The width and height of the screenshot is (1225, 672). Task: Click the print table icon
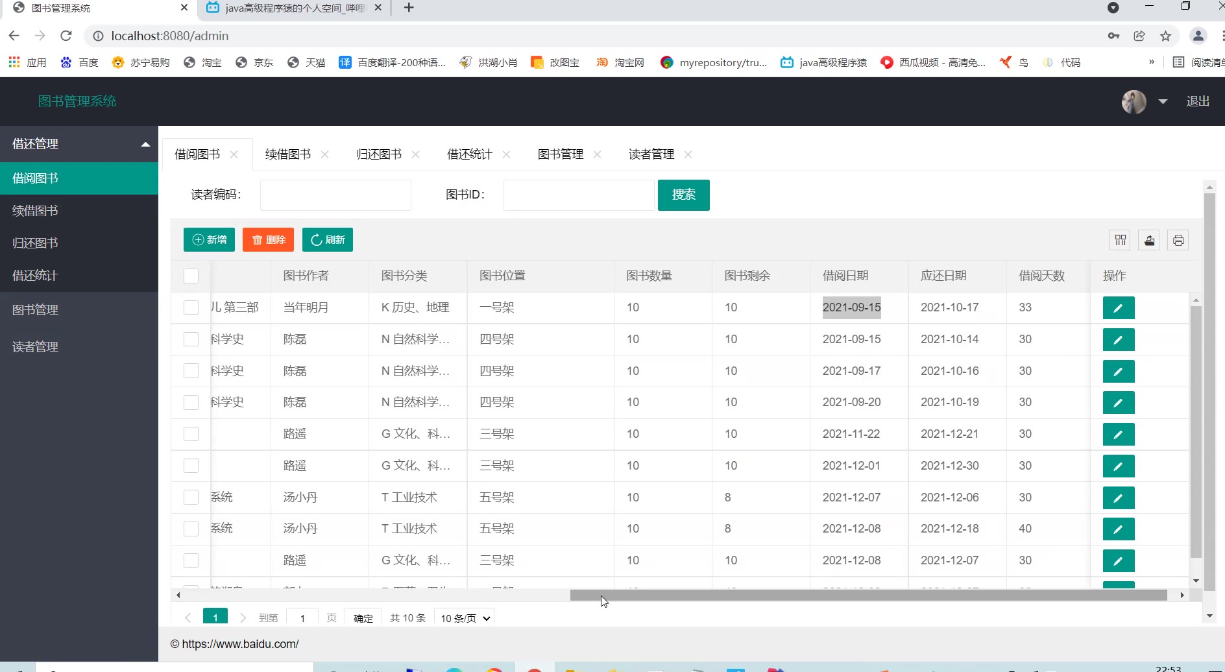point(1178,240)
